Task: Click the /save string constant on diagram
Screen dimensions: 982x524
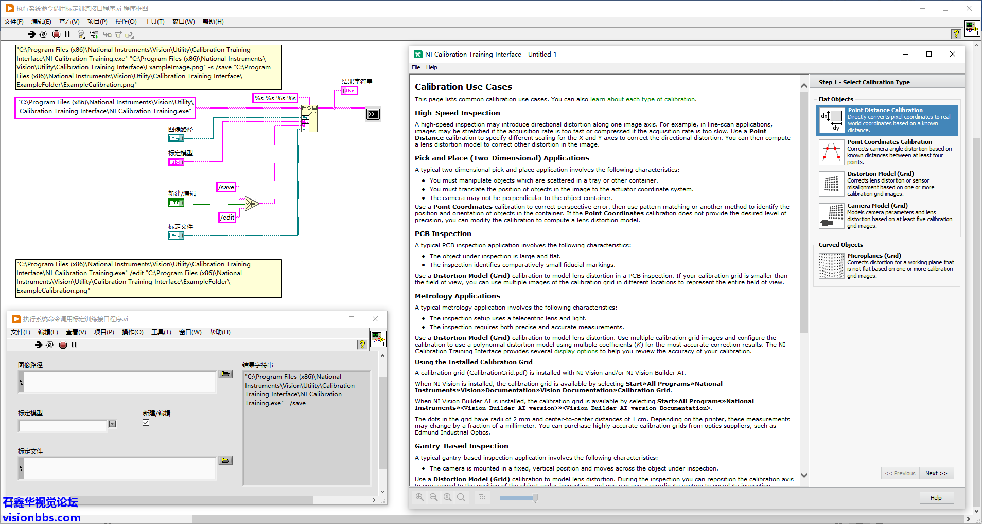Action: (x=226, y=187)
